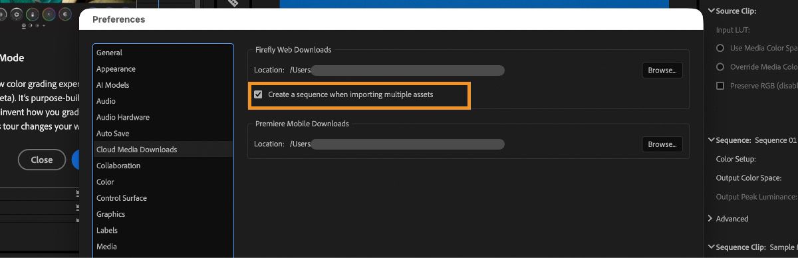The height and width of the screenshot is (258, 798).
Task: Collapse the Sequence: Sequence 01 section
Action: 711,140
